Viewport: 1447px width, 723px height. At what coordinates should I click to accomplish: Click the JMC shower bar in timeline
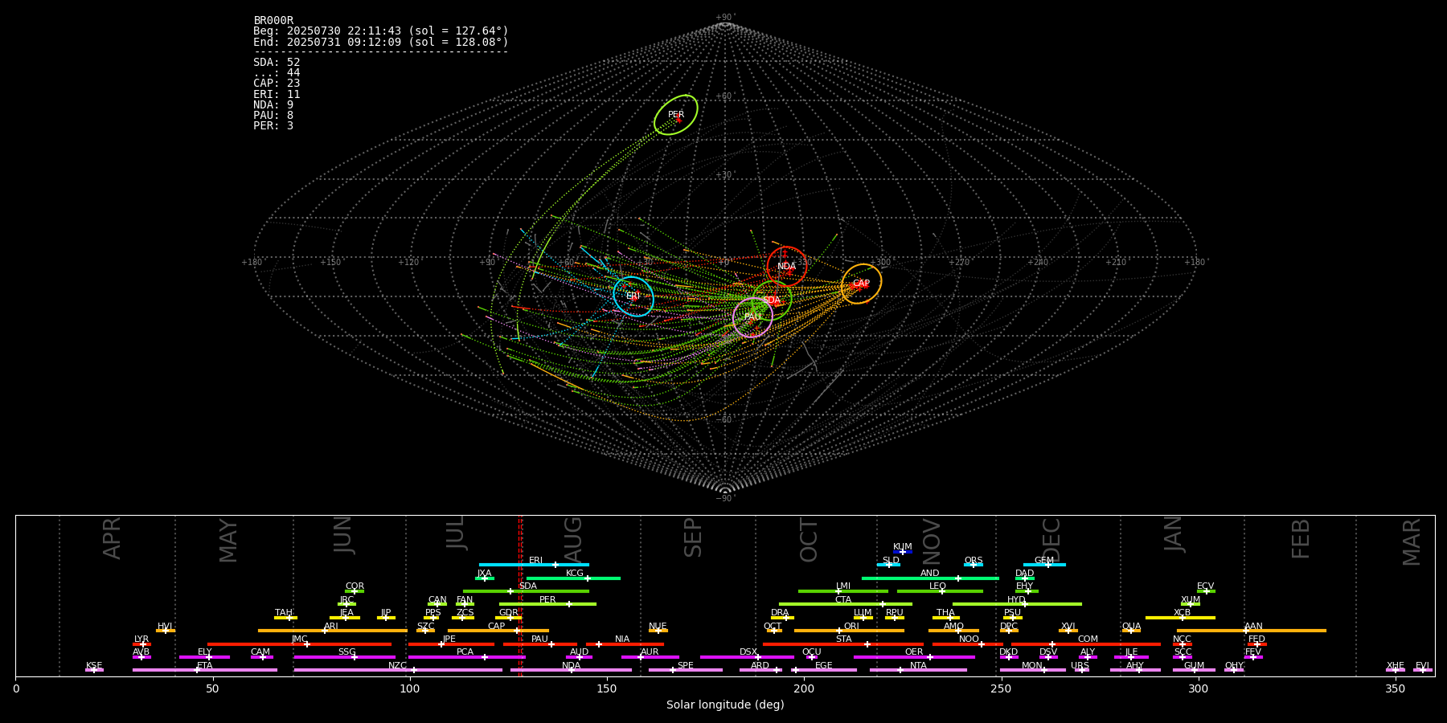pos(300,643)
